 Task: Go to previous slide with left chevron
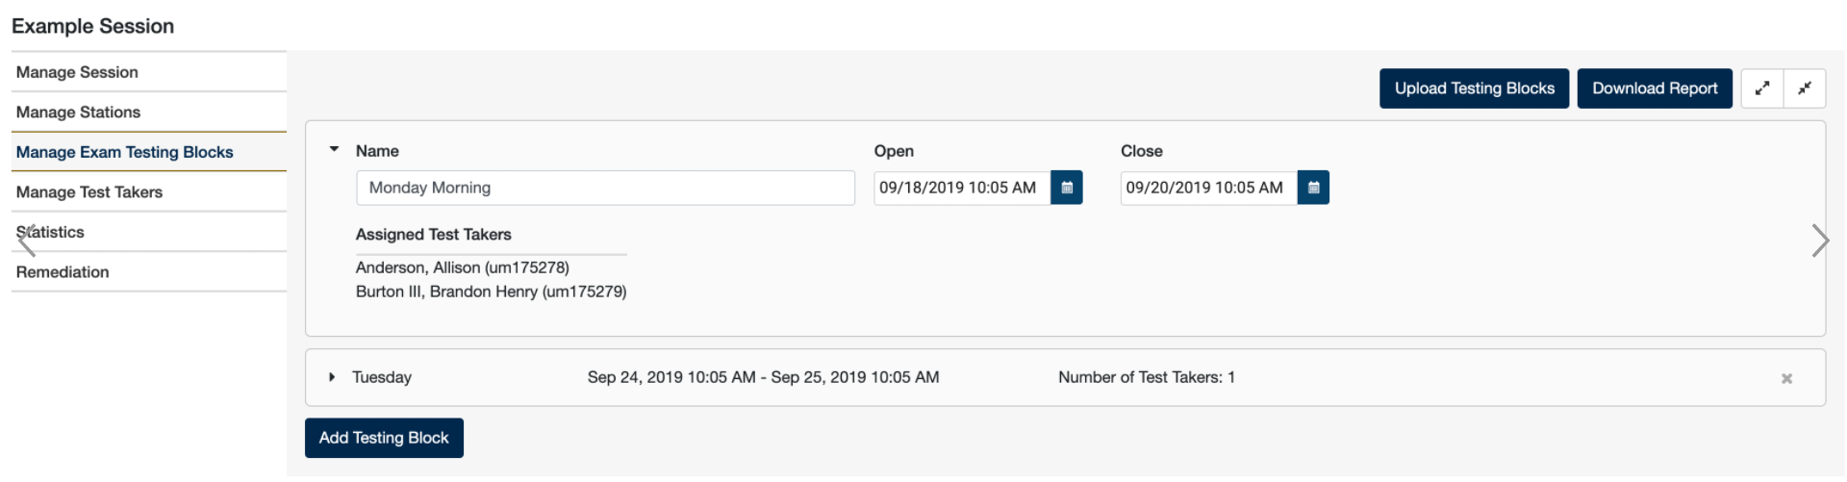27,241
